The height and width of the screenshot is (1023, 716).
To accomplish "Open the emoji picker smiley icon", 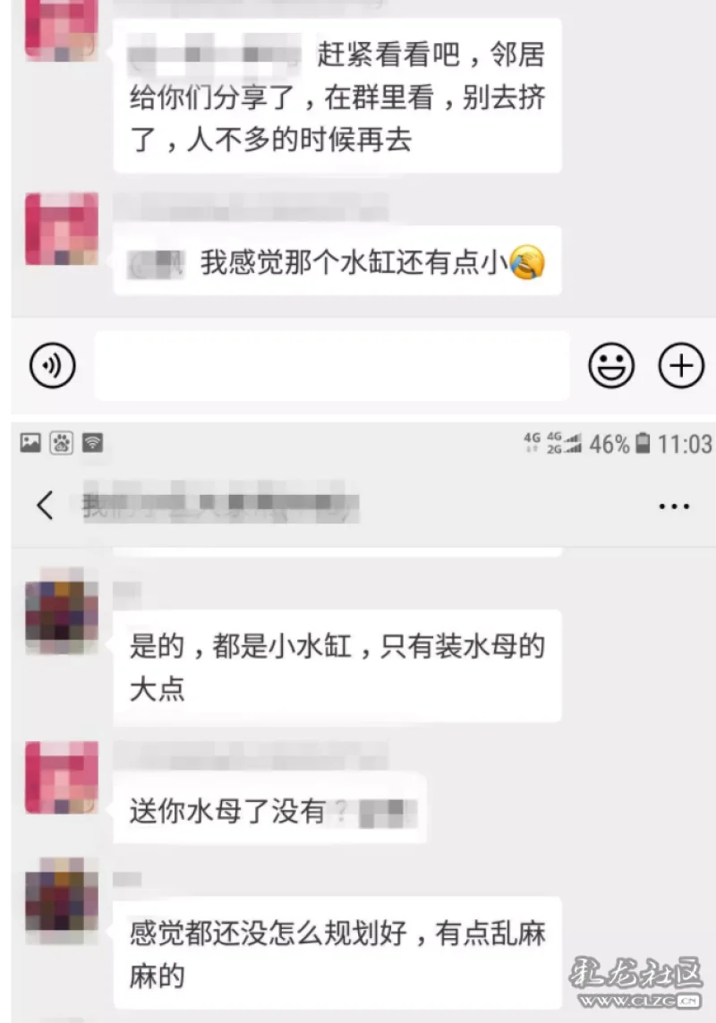I will click(x=611, y=365).
